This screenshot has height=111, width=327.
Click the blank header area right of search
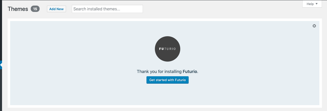point(216,9)
